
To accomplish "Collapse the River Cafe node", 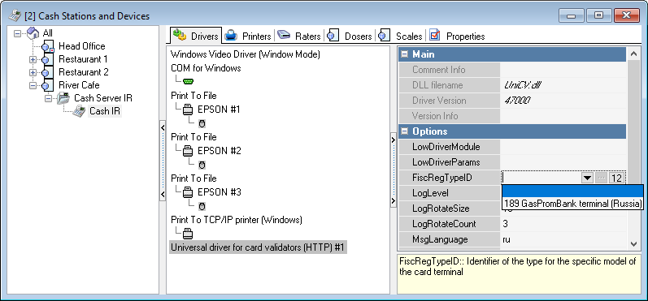I will [33, 85].
